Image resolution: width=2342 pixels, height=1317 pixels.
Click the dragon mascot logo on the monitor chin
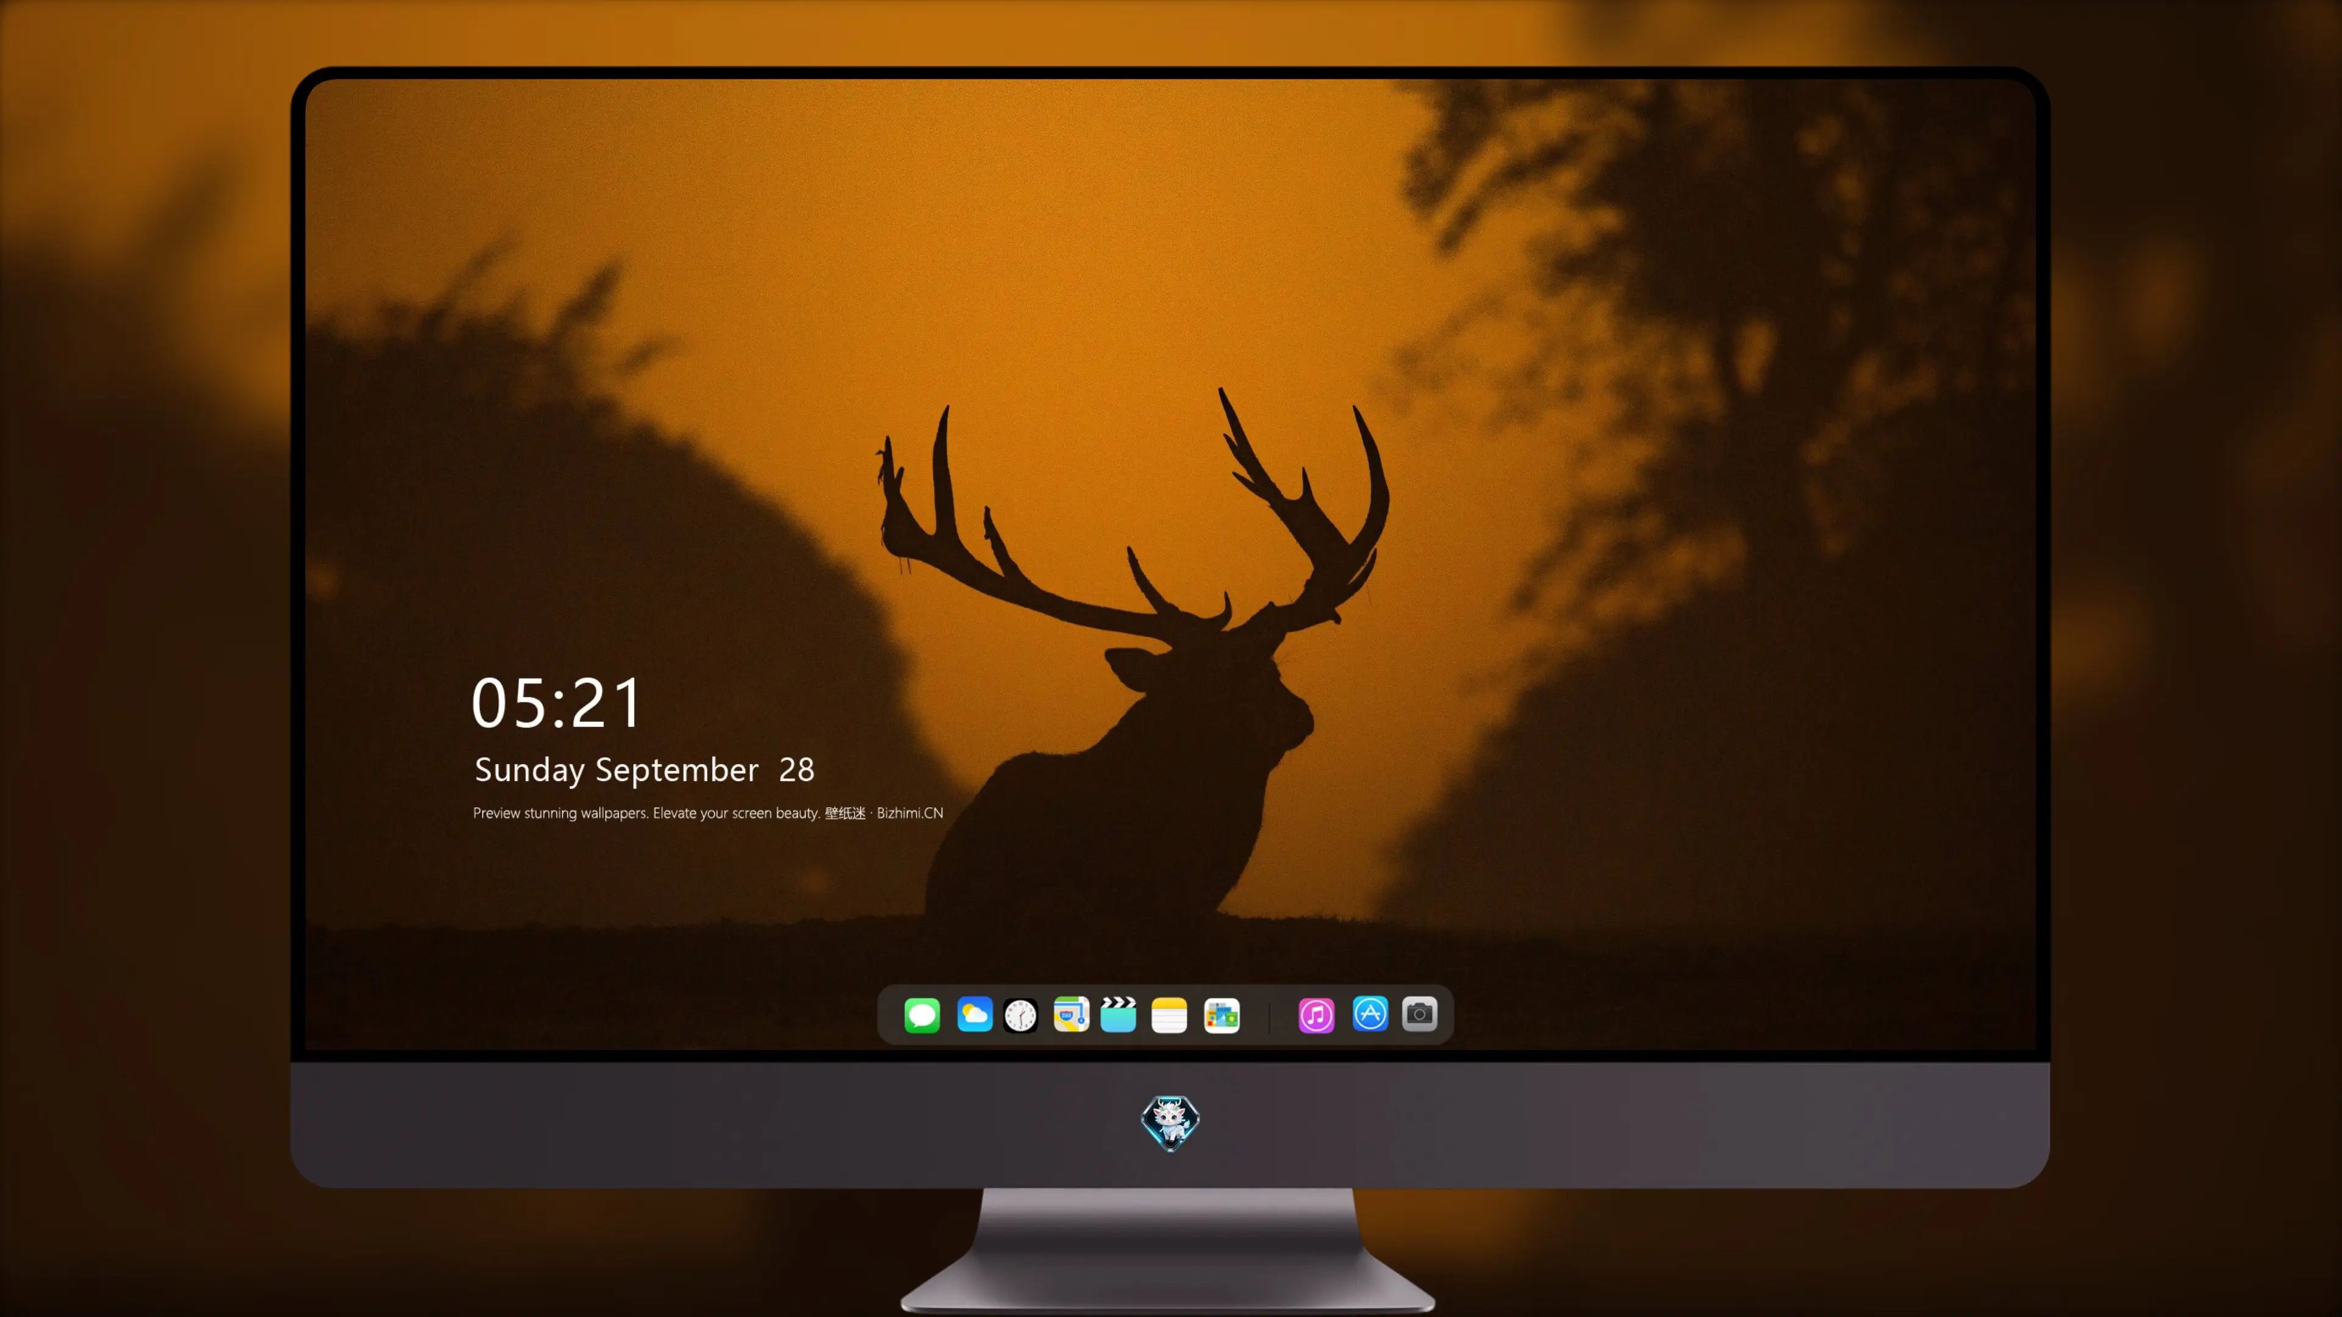tap(1170, 1122)
